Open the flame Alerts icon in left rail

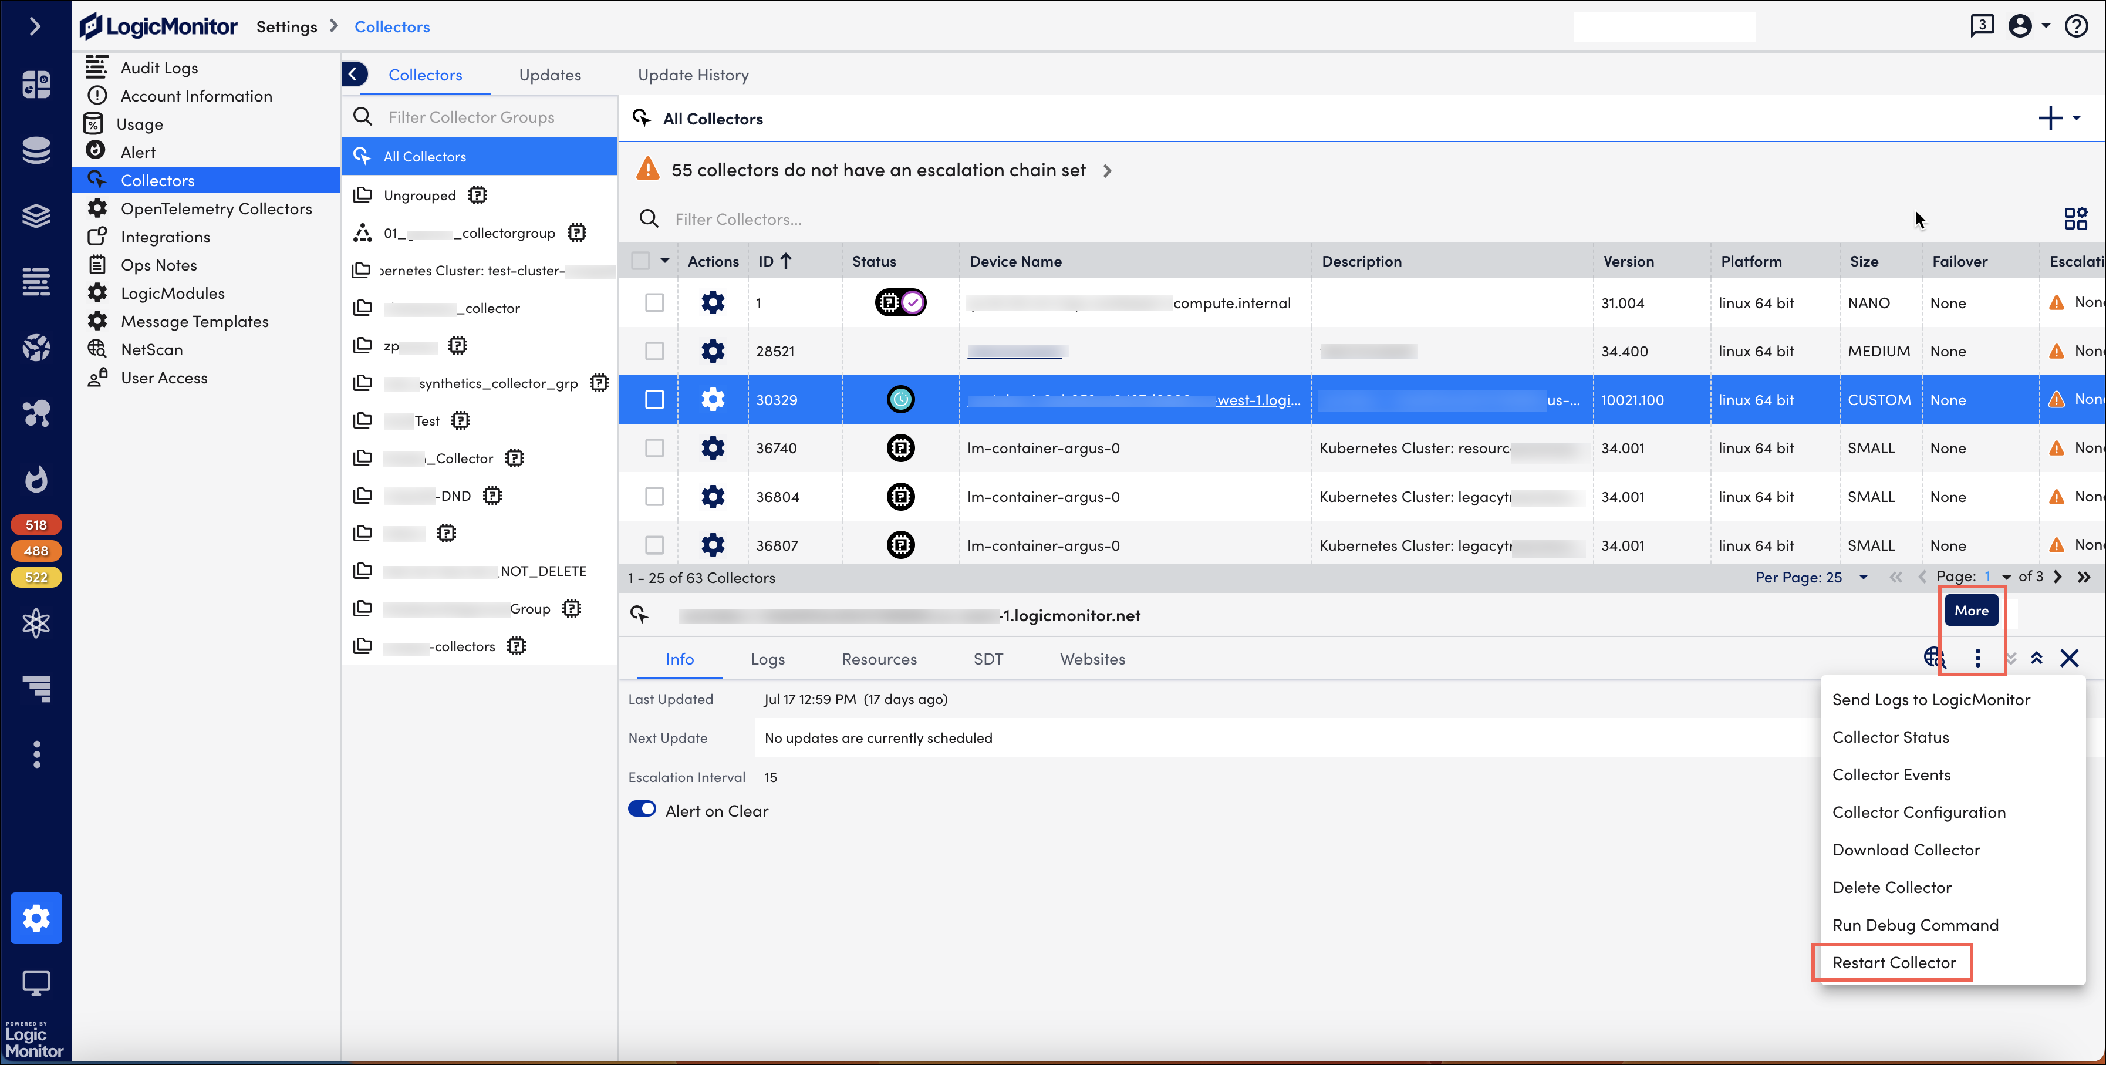tap(36, 479)
